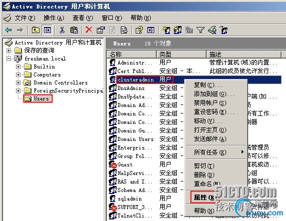The width and height of the screenshot is (286, 221).
Task: Create new group with toolbar icon
Action: tap(178, 30)
